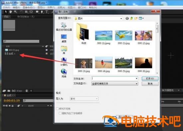Open Help menu in menu bar

[x=93, y=7]
